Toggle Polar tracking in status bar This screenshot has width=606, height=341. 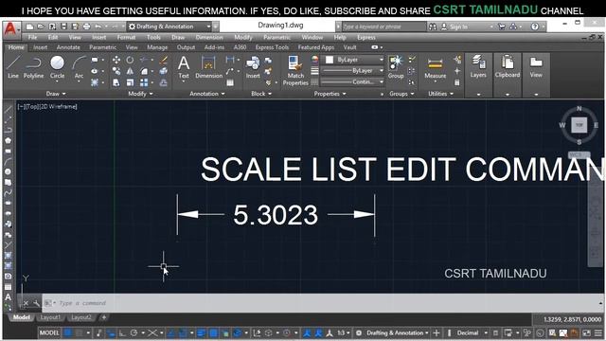pyautogui.click(x=134, y=332)
